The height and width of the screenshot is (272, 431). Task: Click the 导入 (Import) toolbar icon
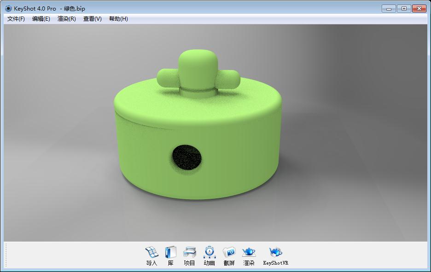click(x=152, y=256)
